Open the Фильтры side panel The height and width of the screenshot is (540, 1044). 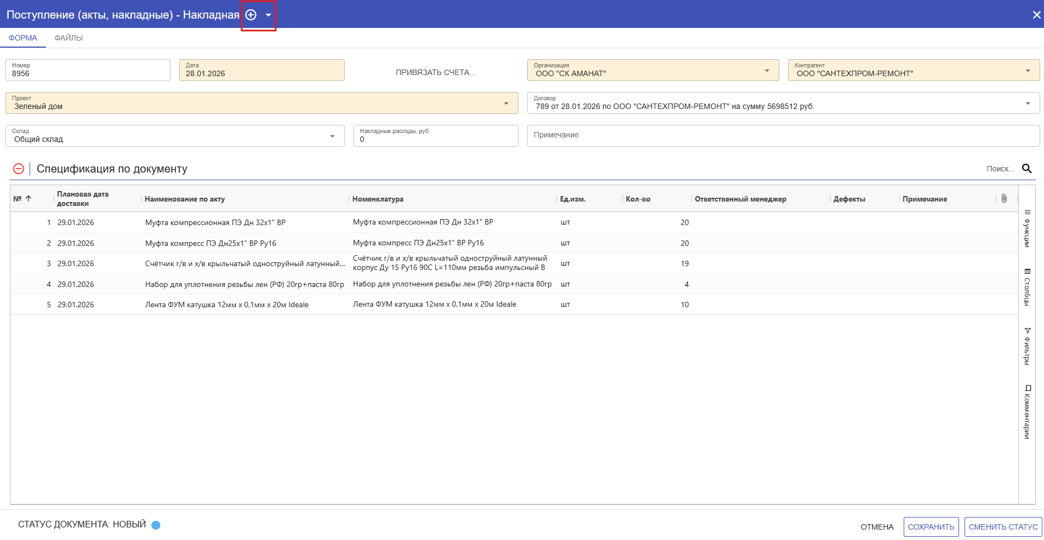[x=1027, y=346]
